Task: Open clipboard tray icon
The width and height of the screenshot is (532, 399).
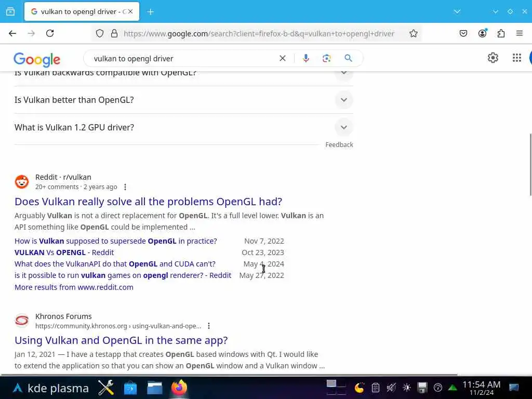Action: pos(375,388)
